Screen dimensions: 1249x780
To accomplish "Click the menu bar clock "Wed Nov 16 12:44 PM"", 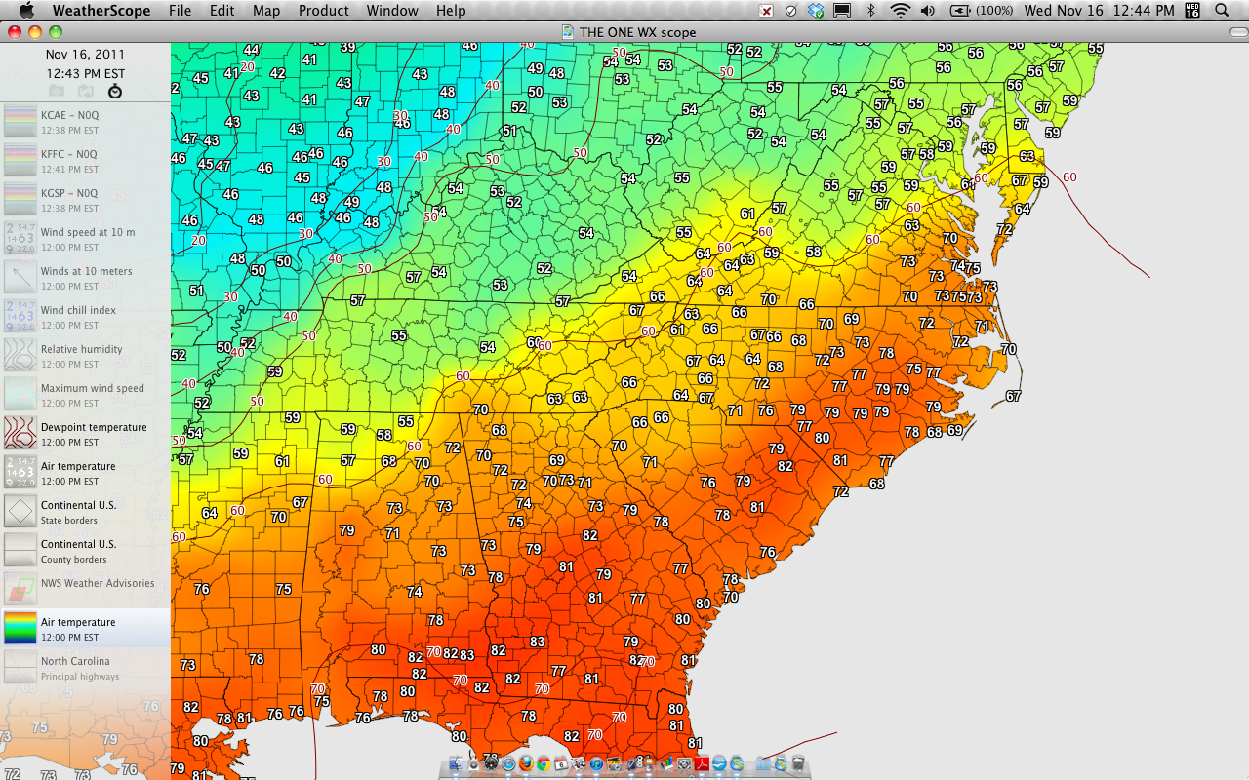I will pyautogui.click(x=1100, y=11).
